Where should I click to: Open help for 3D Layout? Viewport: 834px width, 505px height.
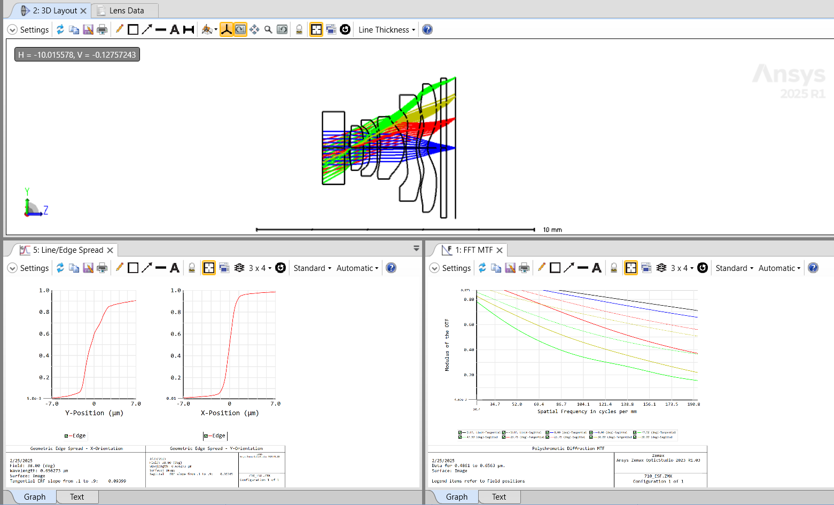coord(427,29)
